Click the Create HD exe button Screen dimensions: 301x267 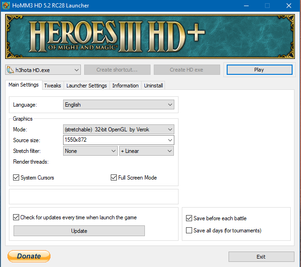click(x=186, y=70)
